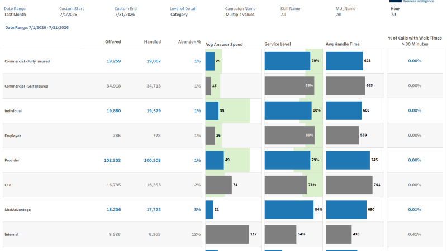Select the MedAdvantage row label

[x=18, y=210]
